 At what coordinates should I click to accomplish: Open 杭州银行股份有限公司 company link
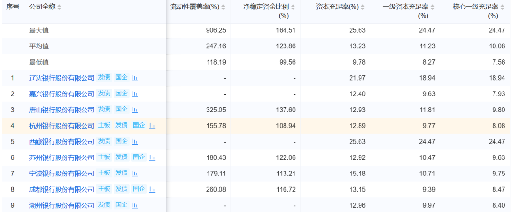pyautogui.click(x=61, y=125)
